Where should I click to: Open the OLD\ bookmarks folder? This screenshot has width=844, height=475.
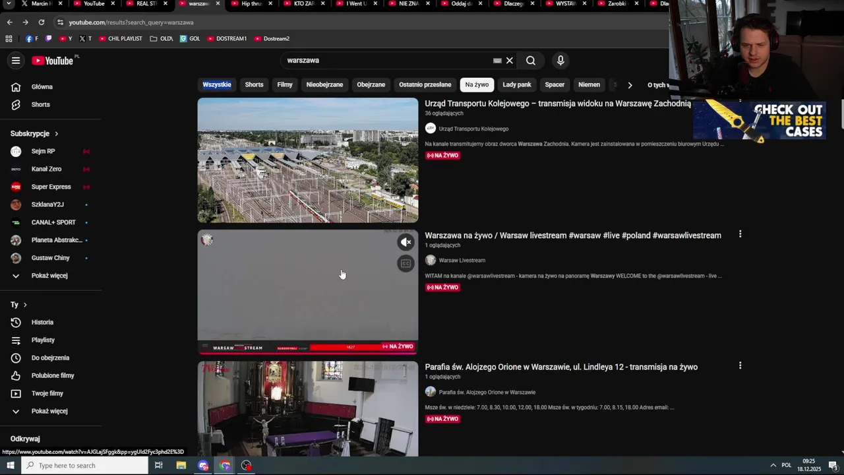[x=162, y=39]
